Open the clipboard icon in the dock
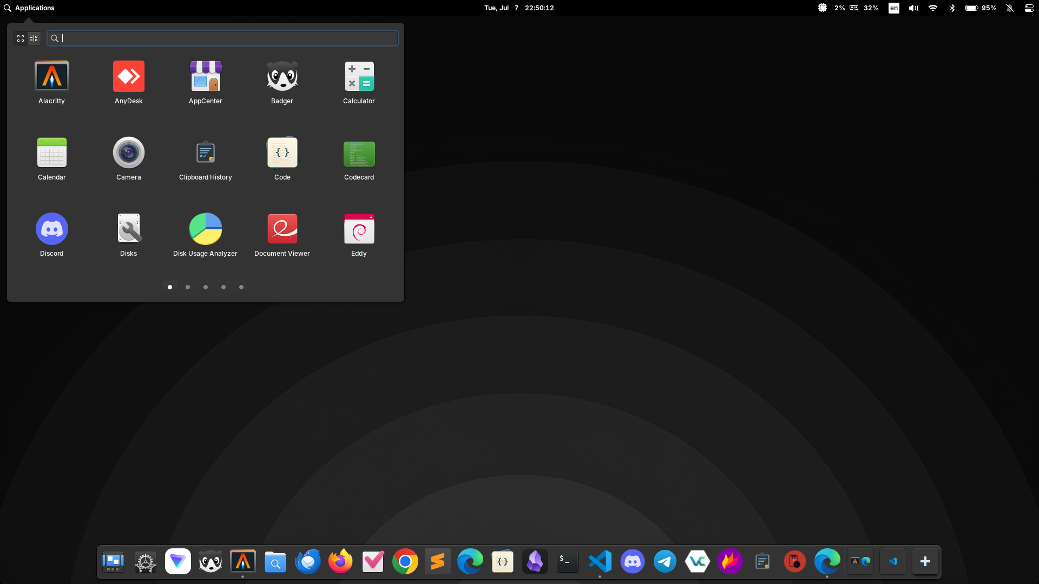1039x584 pixels. pos(762,562)
